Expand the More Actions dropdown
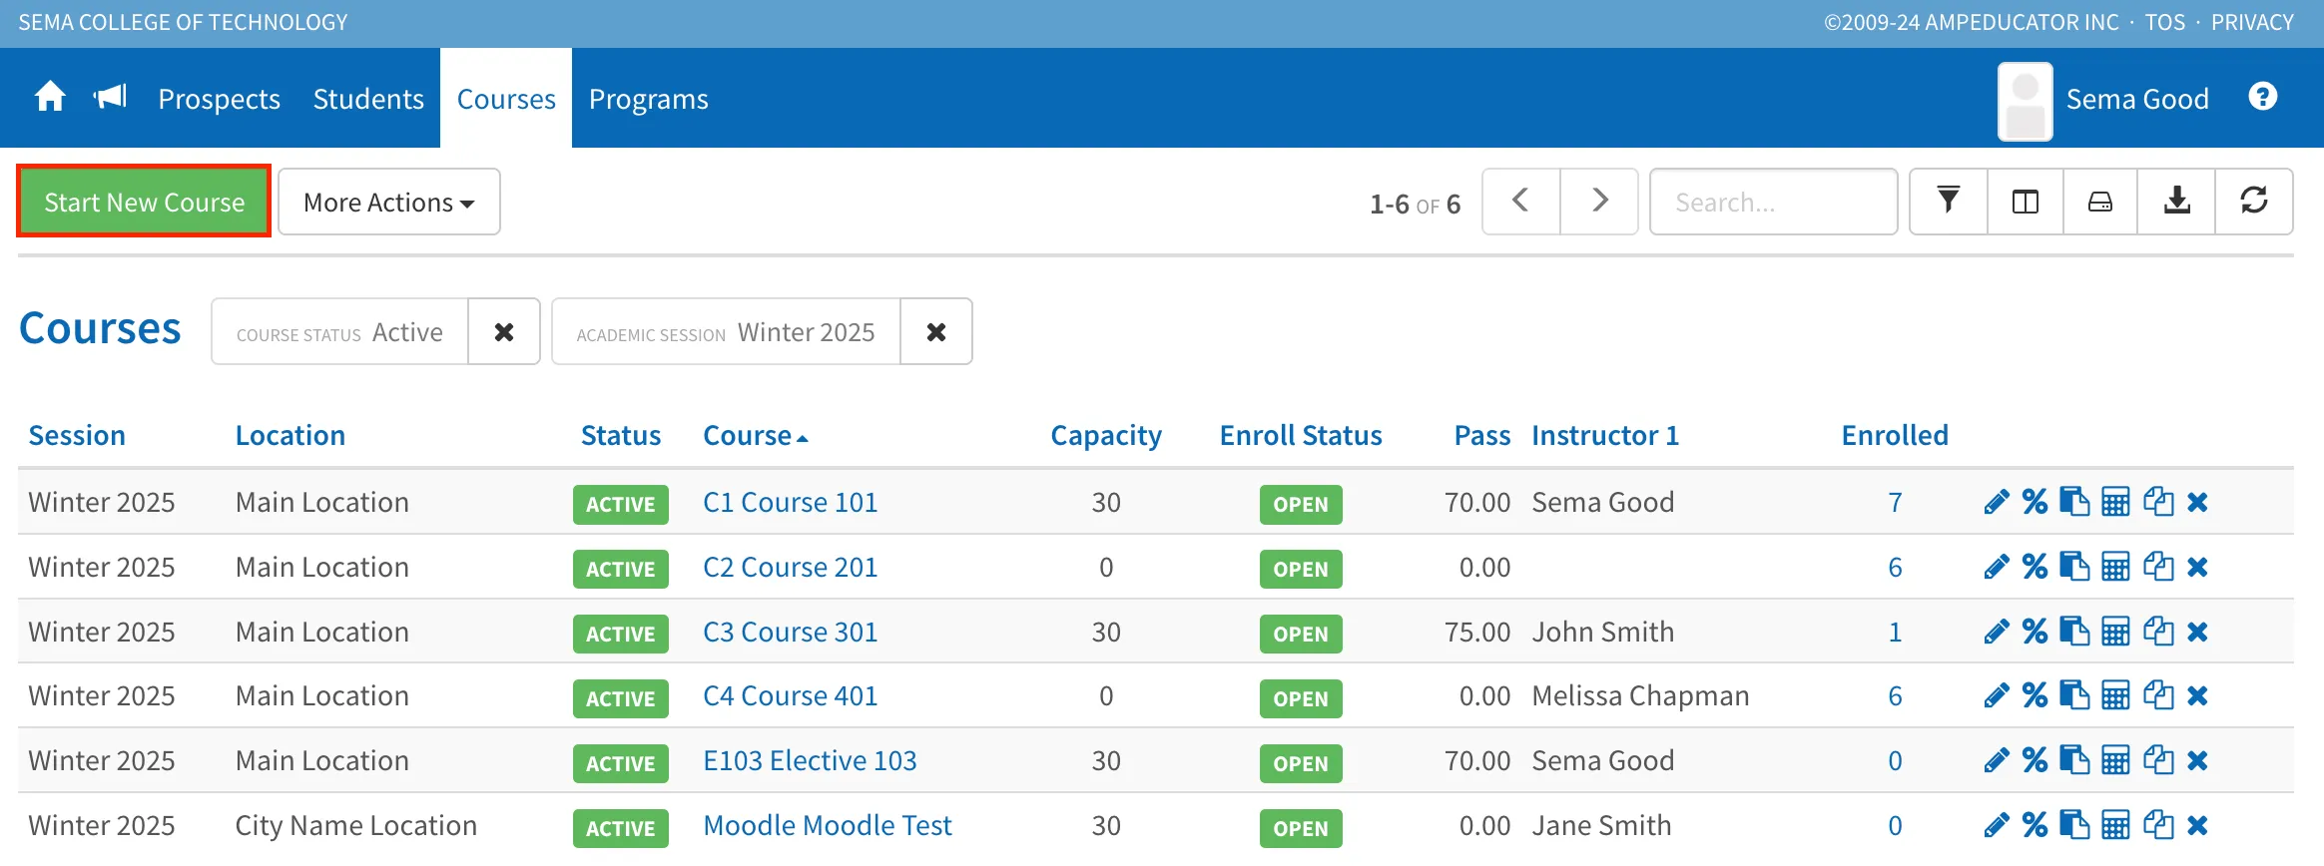The width and height of the screenshot is (2324, 866). click(389, 202)
